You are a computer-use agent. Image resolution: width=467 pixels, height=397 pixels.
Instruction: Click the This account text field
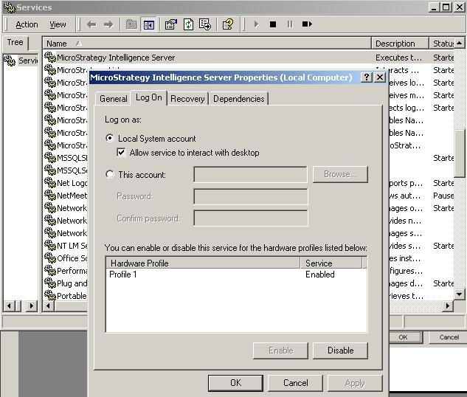250,175
